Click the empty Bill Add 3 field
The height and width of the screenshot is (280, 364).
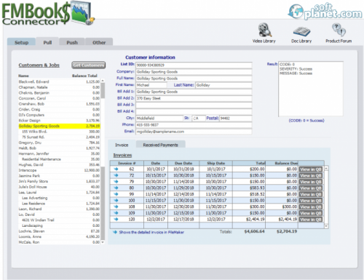(x=194, y=105)
